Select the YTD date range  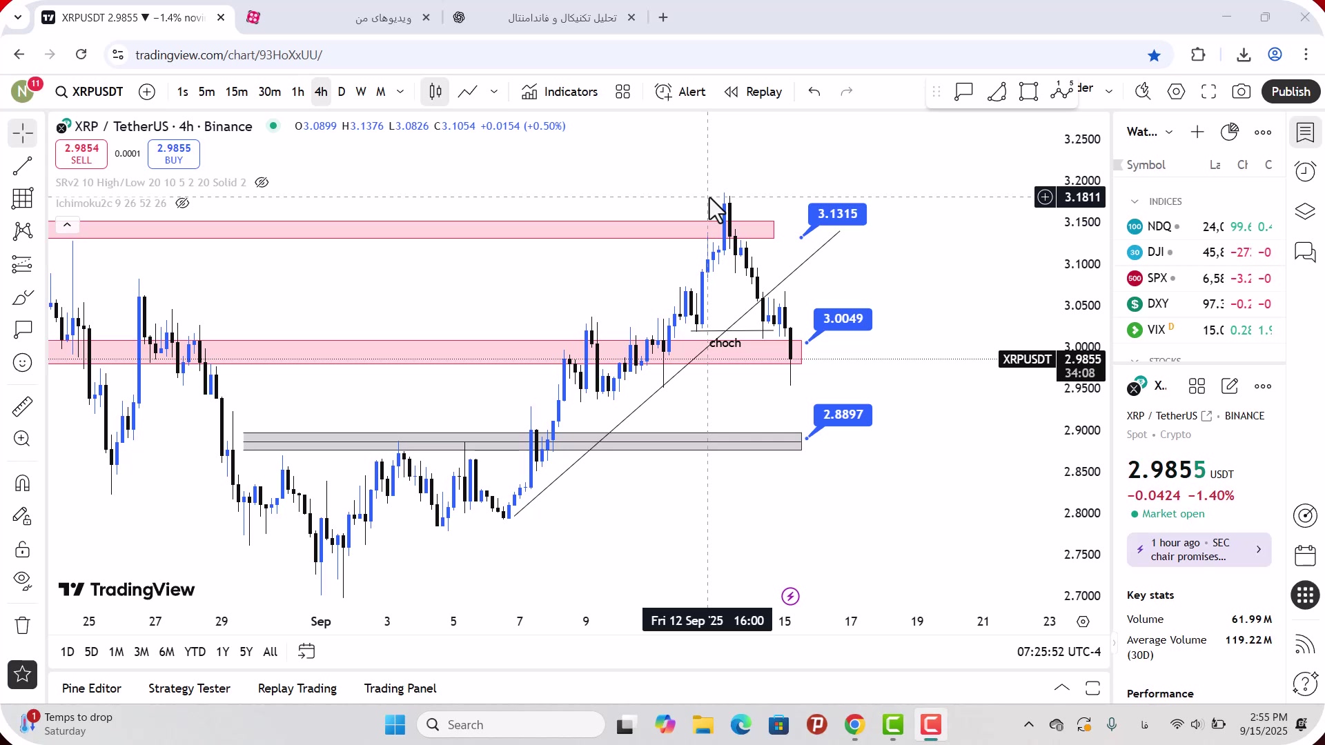pos(195,652)
